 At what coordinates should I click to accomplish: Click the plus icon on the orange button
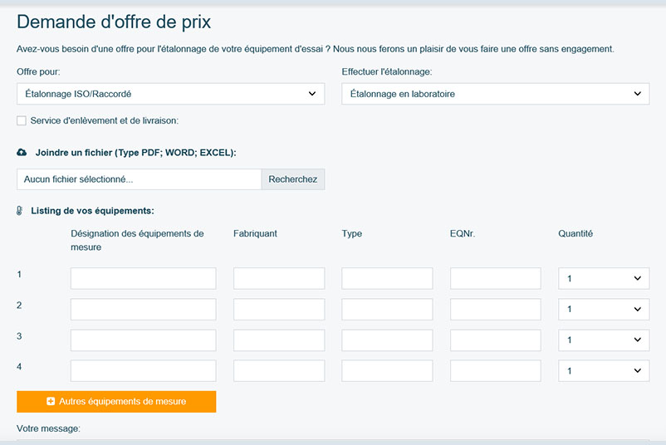click(x=51, y=401)
